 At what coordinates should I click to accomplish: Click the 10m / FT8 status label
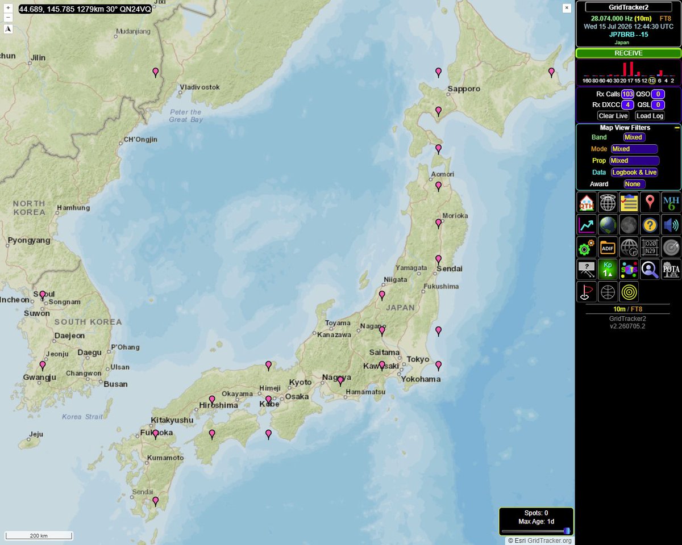(x=628, y=309)
